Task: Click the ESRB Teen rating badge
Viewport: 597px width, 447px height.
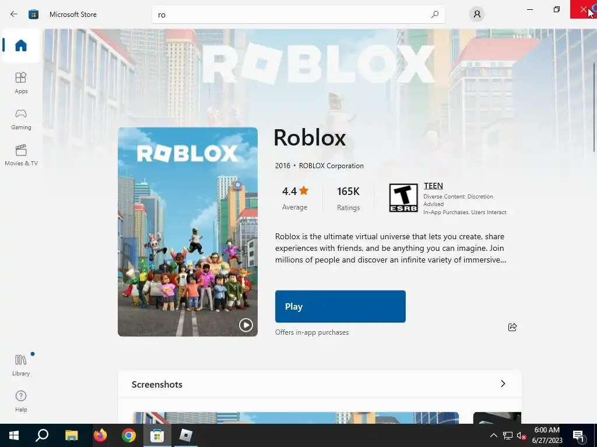Action: [403, 198]
